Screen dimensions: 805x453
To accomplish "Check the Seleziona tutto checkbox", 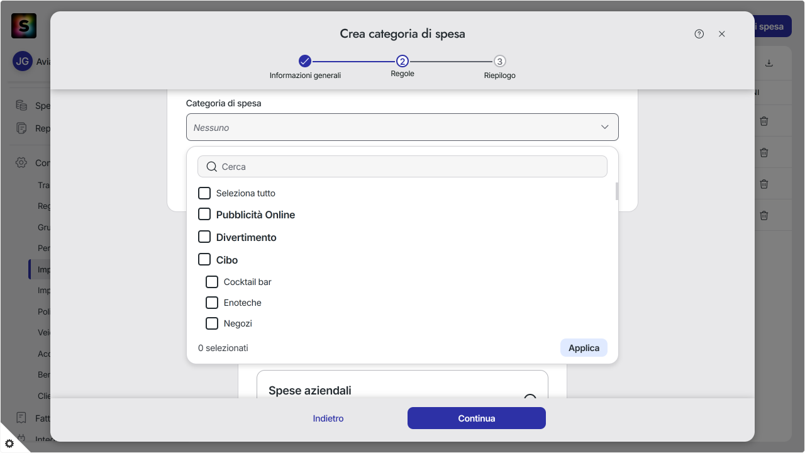I will [204, 193].
